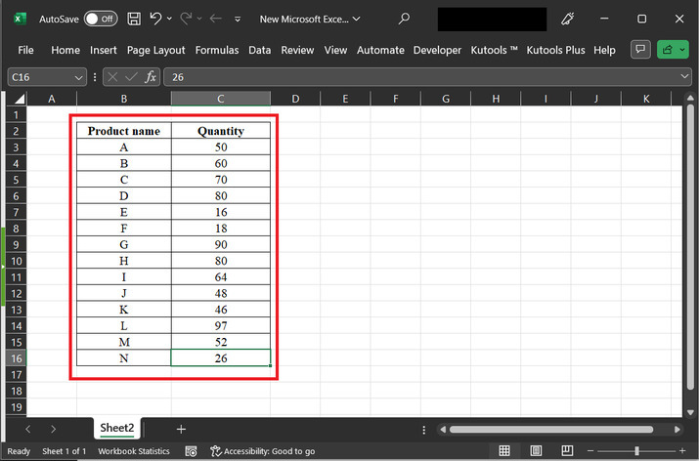Select the cell with value 50
Screen dimensions: 699x461
[221, 147]
